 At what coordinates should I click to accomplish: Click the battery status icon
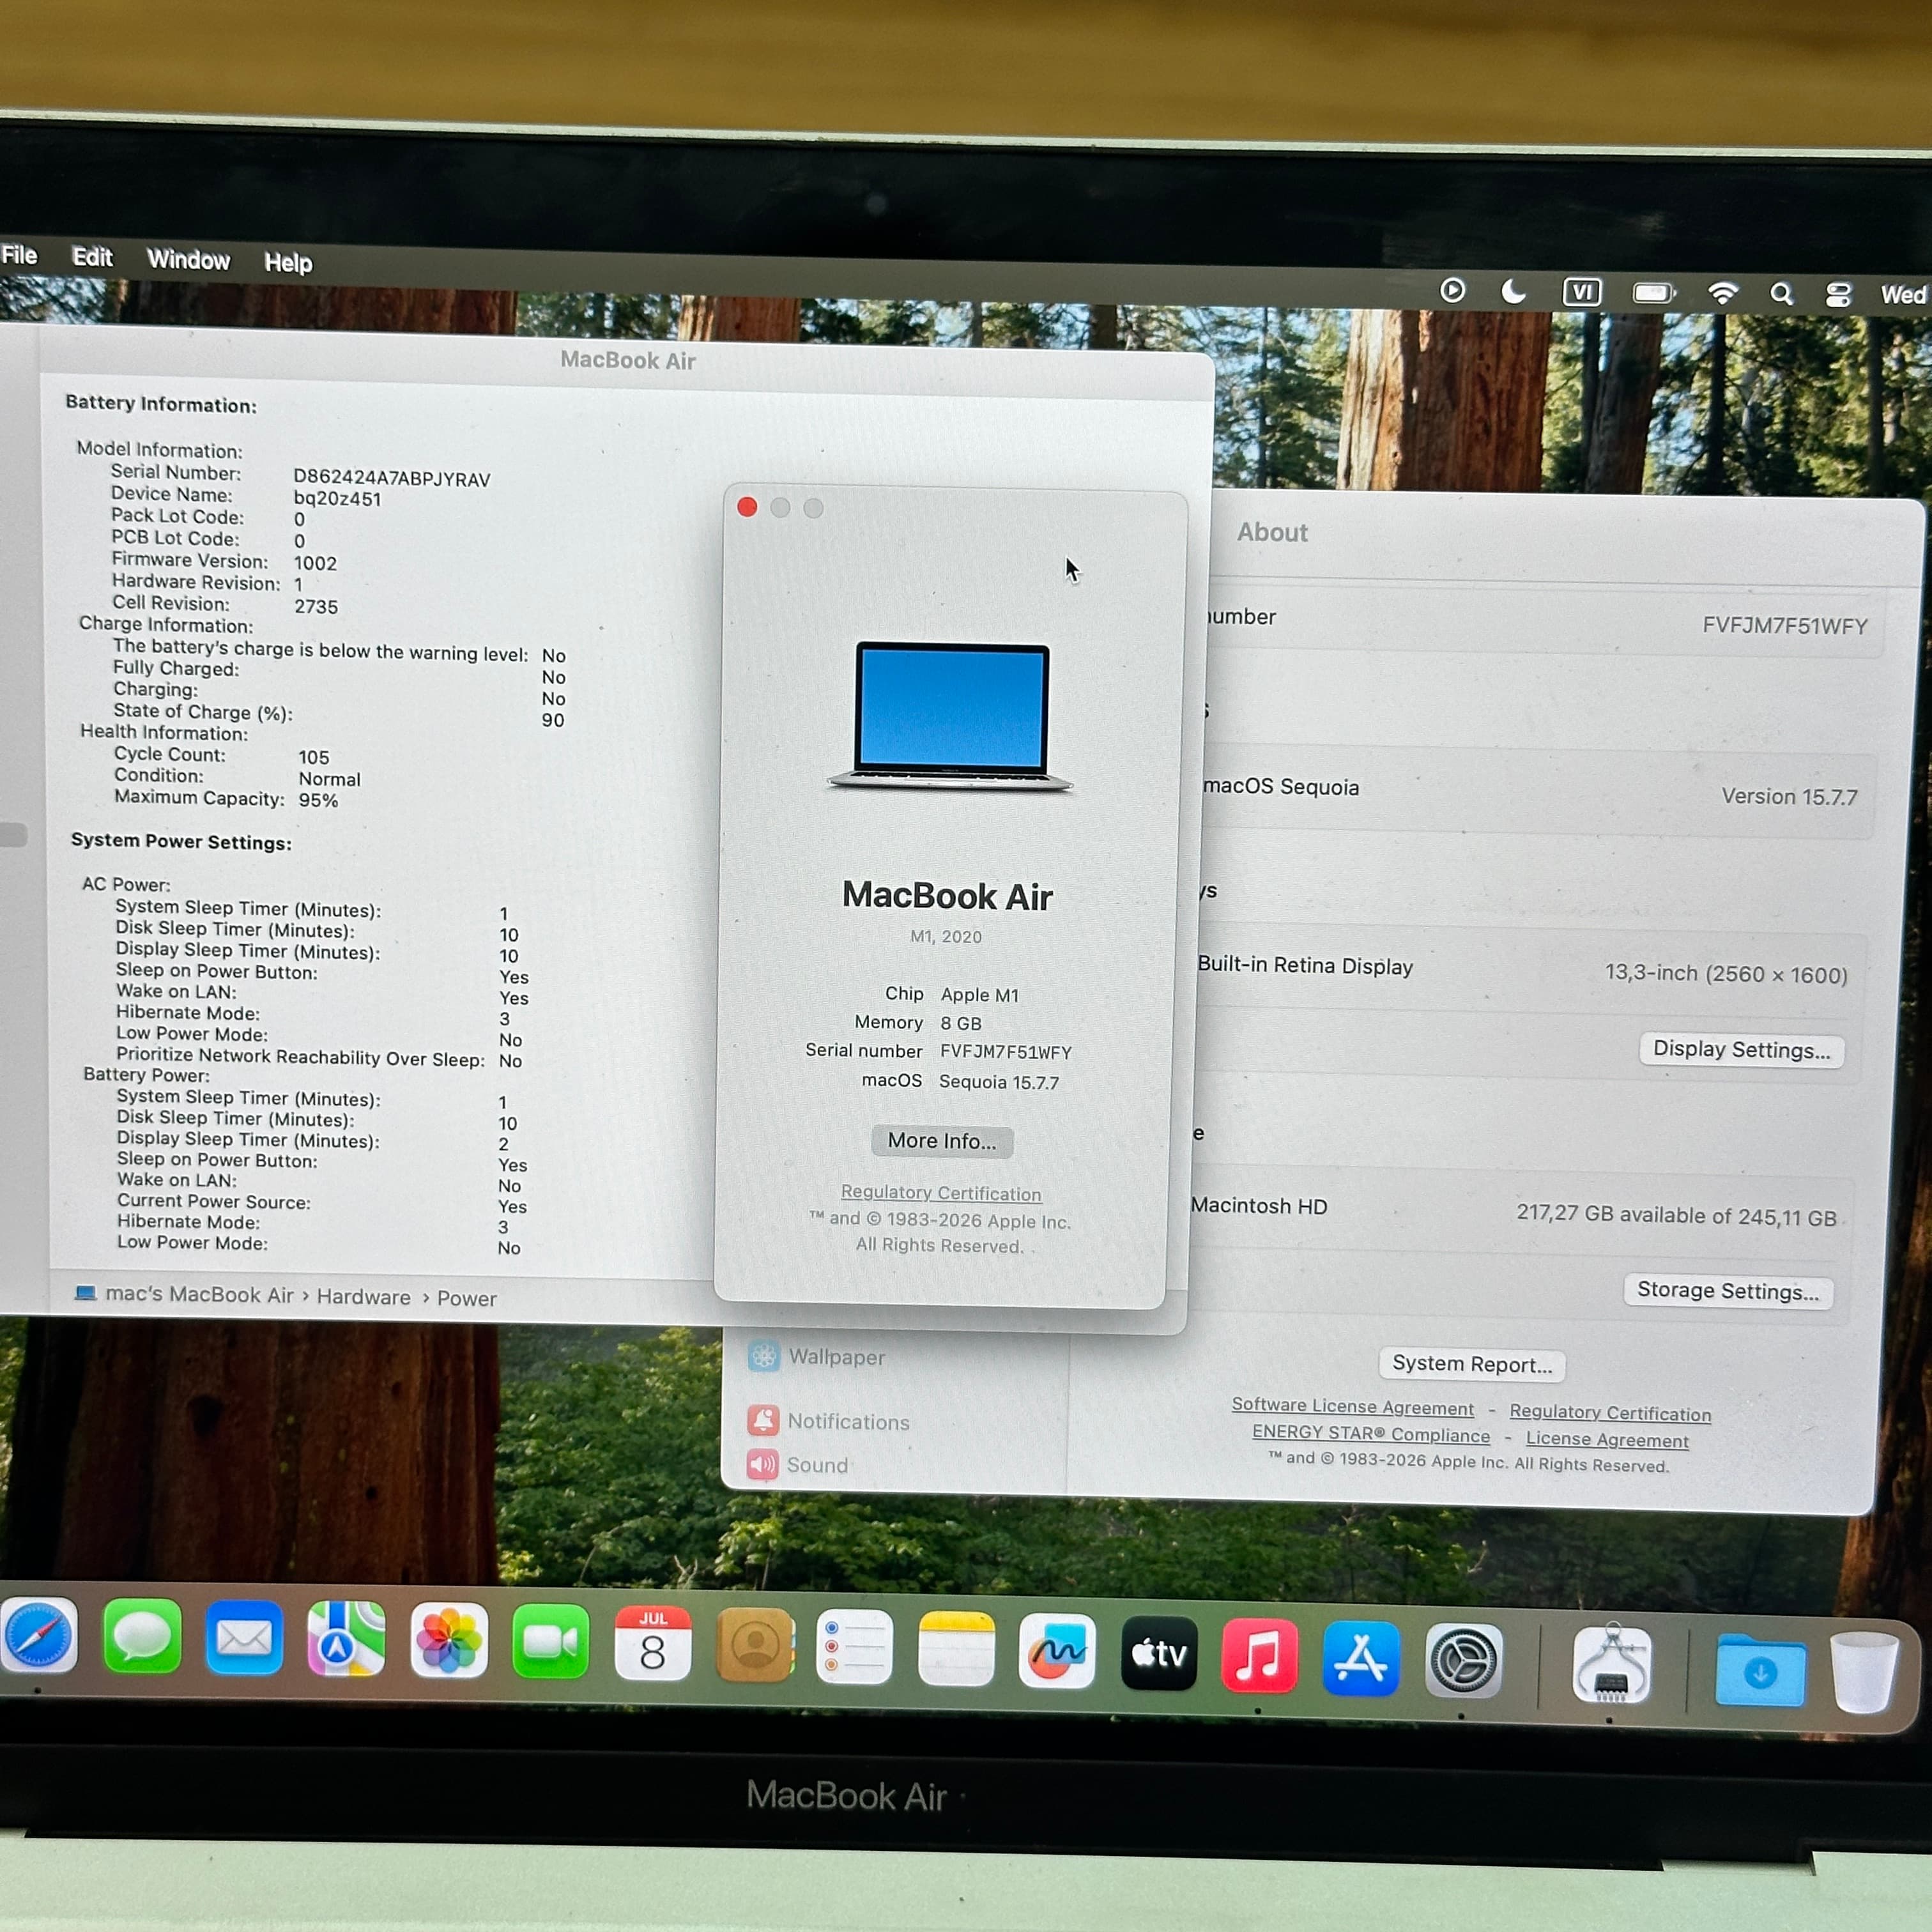point(1654,293)
